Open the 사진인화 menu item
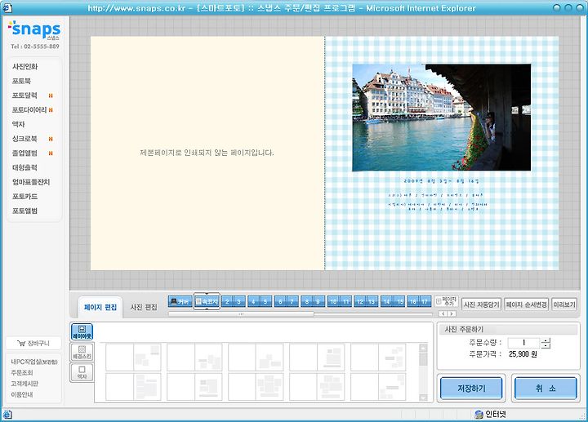Image resolution: width=588 pixels, height=422 pixels. tap(24, 67)
